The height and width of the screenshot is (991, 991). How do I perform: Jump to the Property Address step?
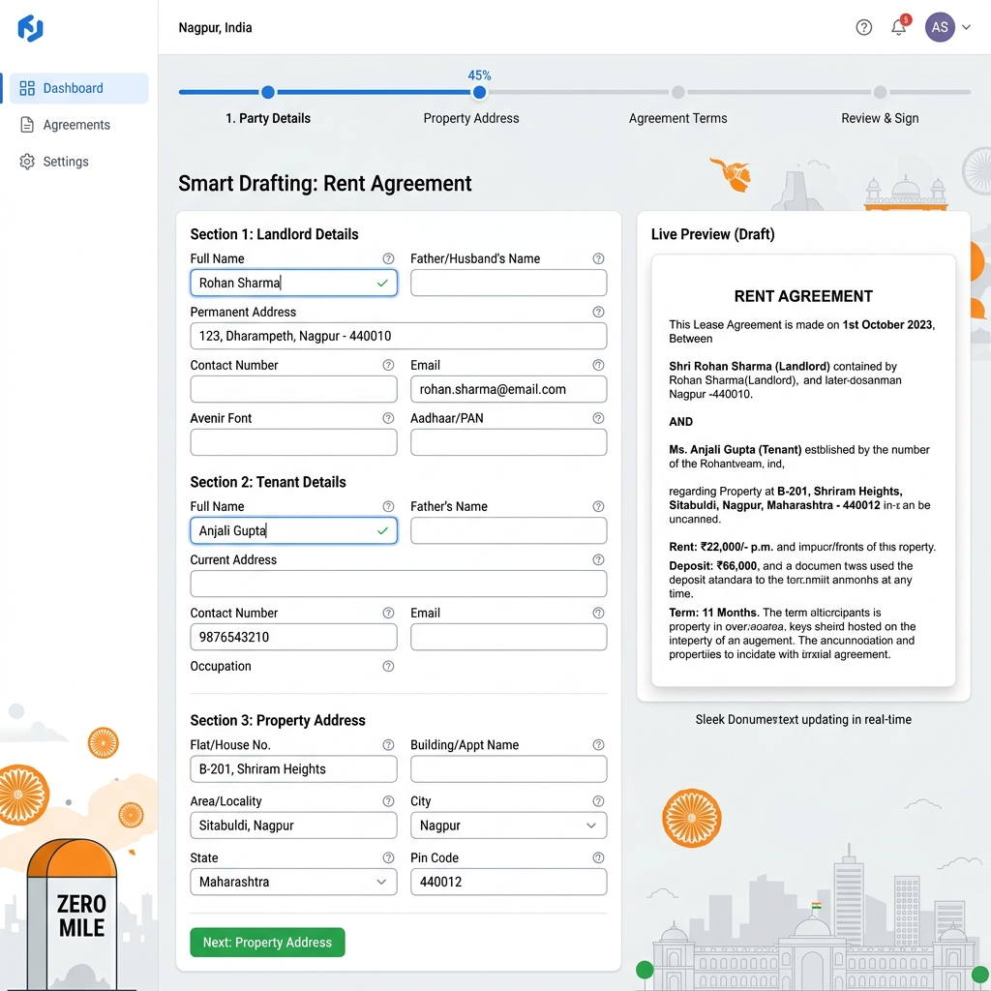pos(471,118)
